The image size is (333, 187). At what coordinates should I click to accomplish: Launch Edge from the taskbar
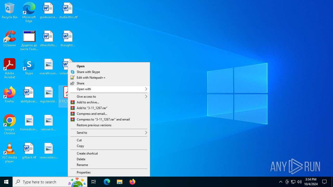pyautogui.click(x=107, y=182)
